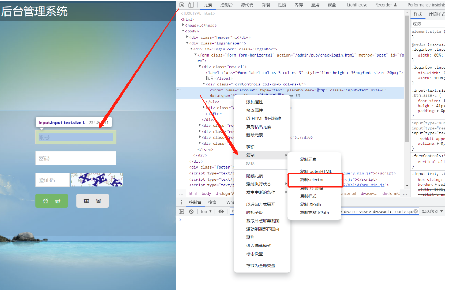This screenshot has height=294, width=466.
Task: Focus the 帐号 account input field
Action: 75,137
